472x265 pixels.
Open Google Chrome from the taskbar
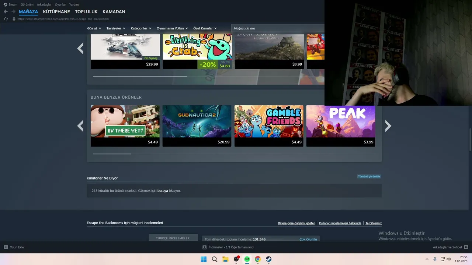(x=258, y=259)
